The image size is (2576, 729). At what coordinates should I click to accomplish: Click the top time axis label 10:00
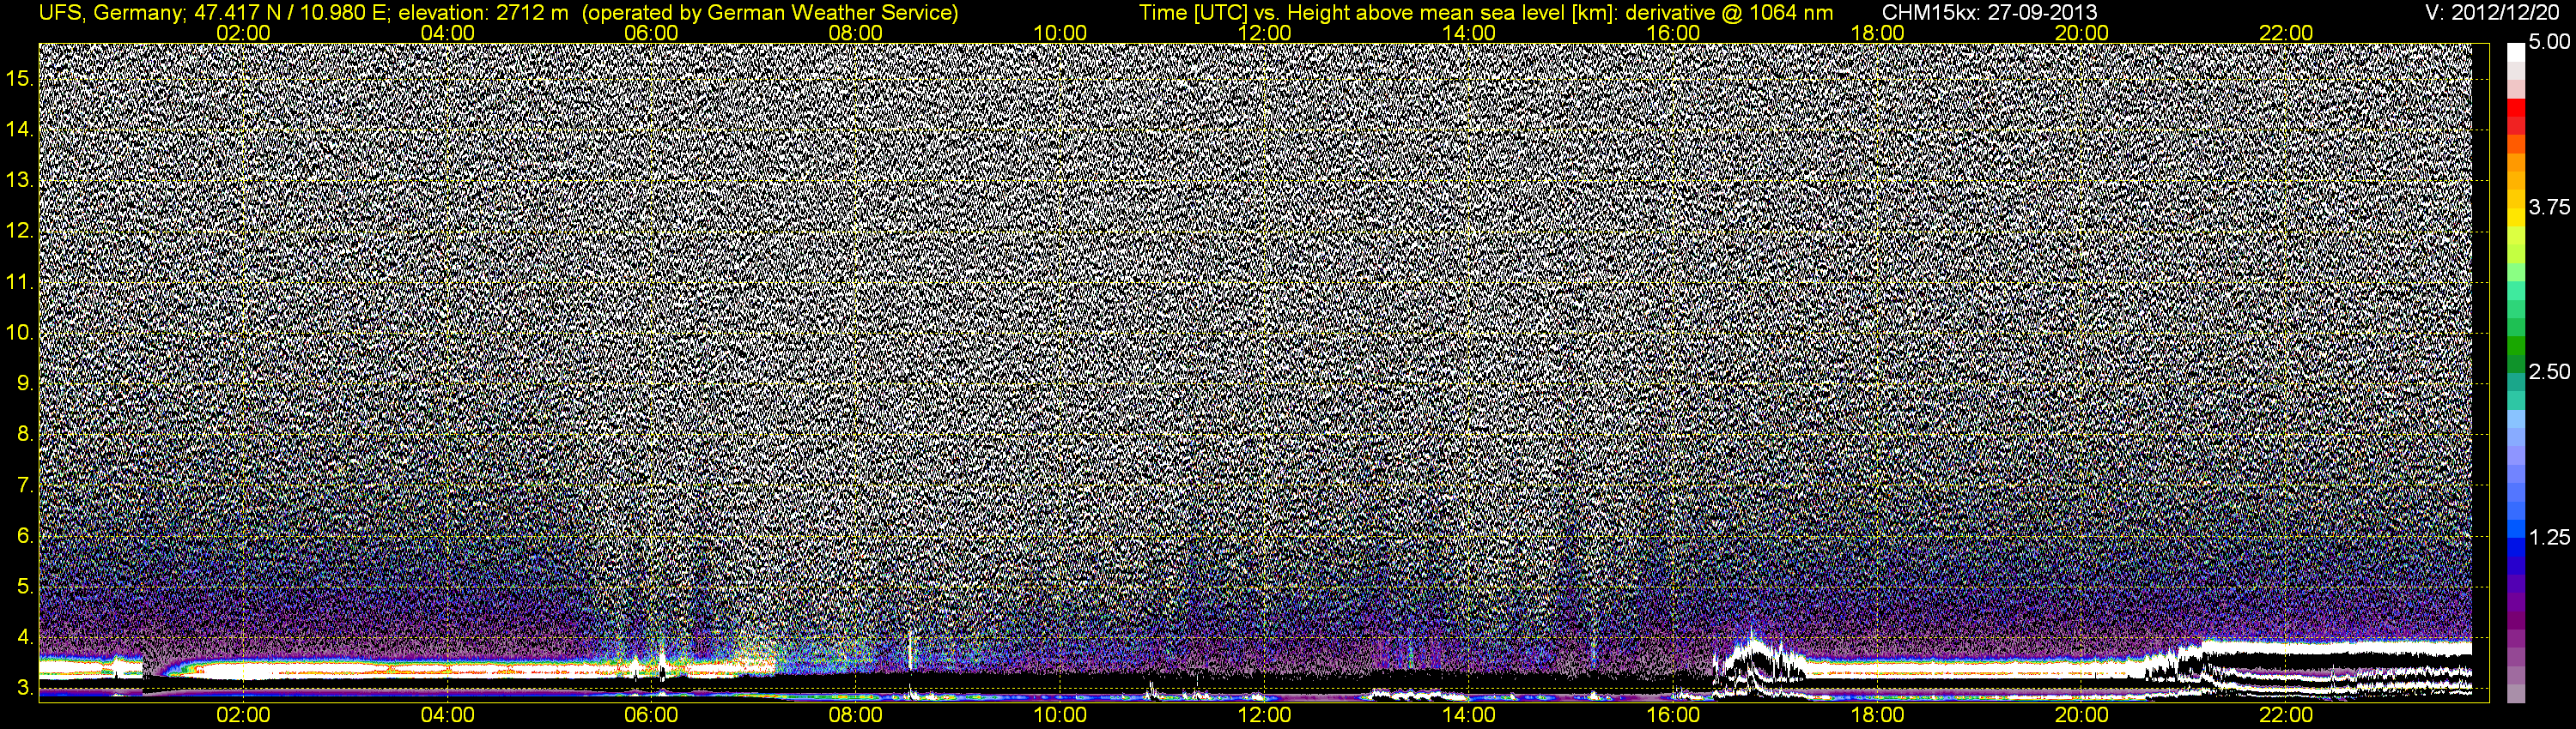pyautogui.click(x=1060, y=33)
